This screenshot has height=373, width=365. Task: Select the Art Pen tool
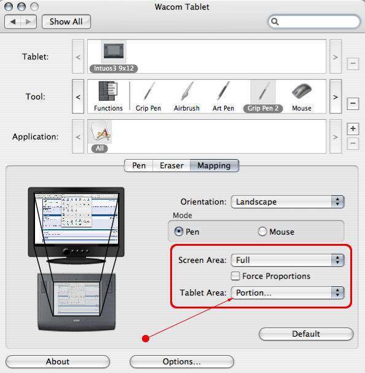(224, 92)
